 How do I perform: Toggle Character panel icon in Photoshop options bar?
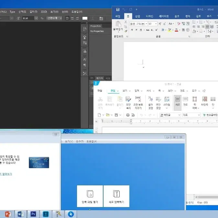(x=101, y=18)
